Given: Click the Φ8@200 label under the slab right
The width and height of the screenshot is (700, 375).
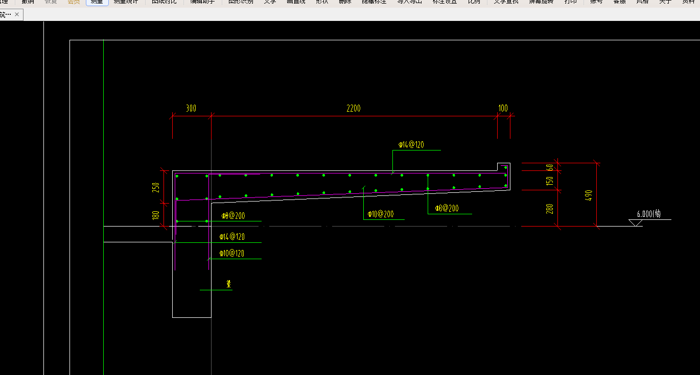Looking at the screenshot, I should click(x=447, y=208).
